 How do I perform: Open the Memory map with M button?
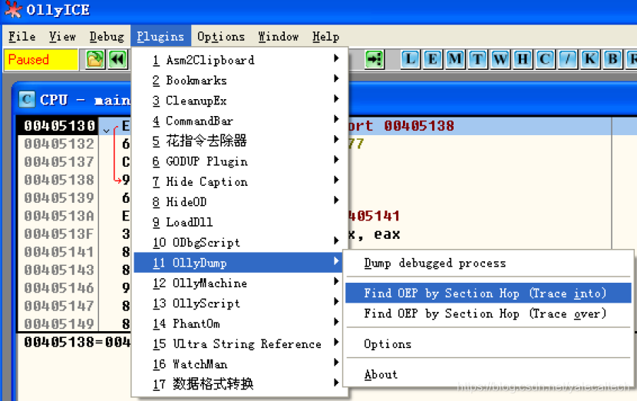(x=455, y=60)
